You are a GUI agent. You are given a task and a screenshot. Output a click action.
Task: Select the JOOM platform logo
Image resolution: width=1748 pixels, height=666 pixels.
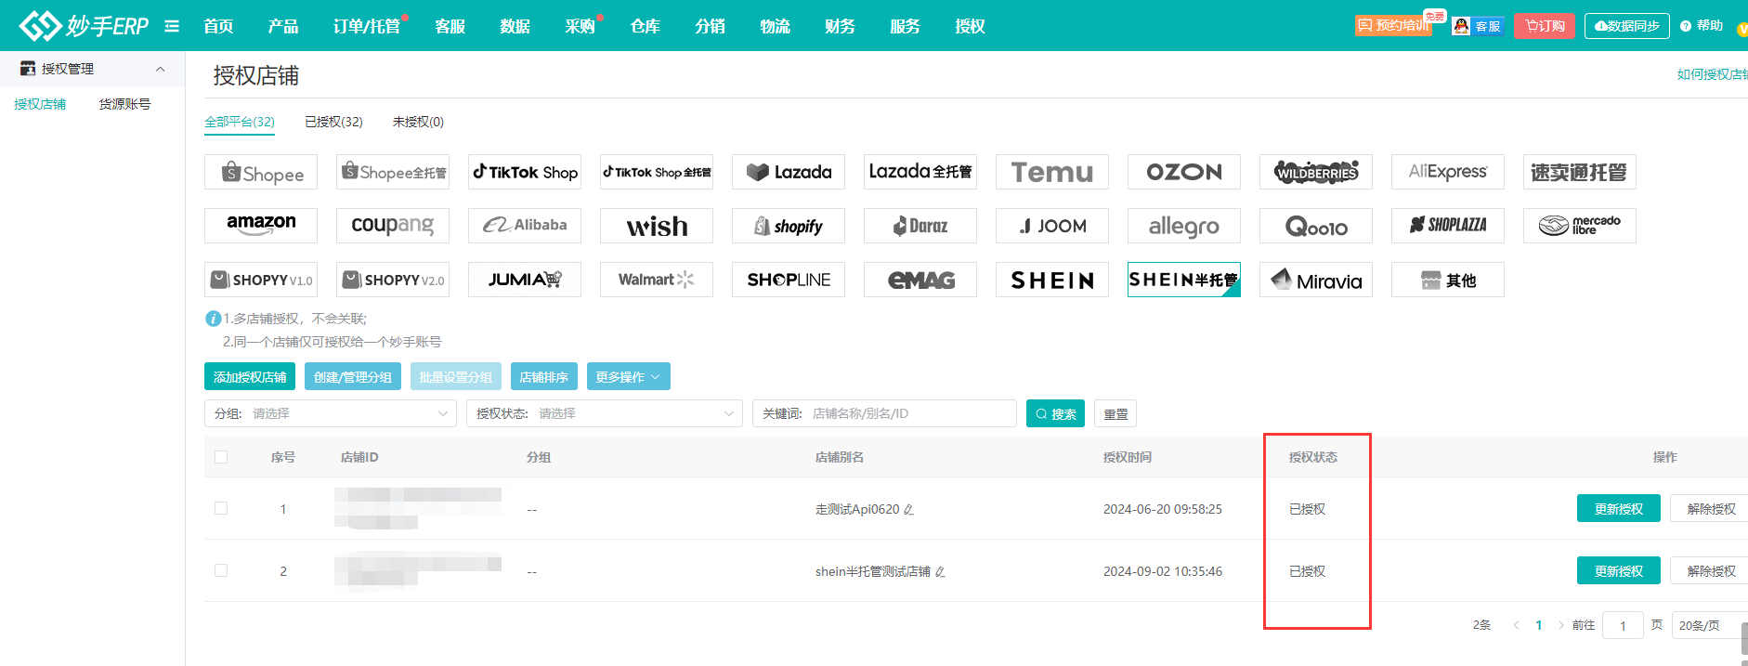[1052, 226]
